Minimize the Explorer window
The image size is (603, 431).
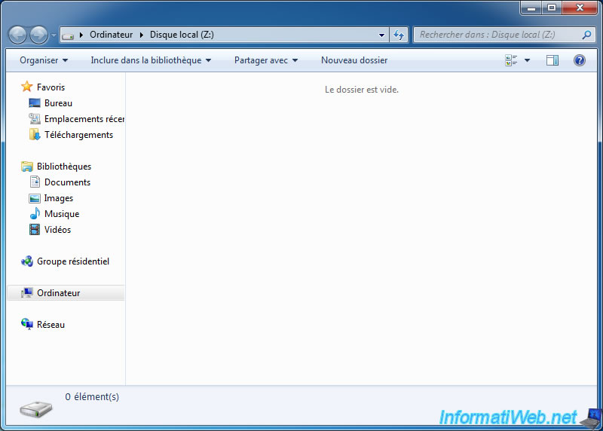[531, 8]
